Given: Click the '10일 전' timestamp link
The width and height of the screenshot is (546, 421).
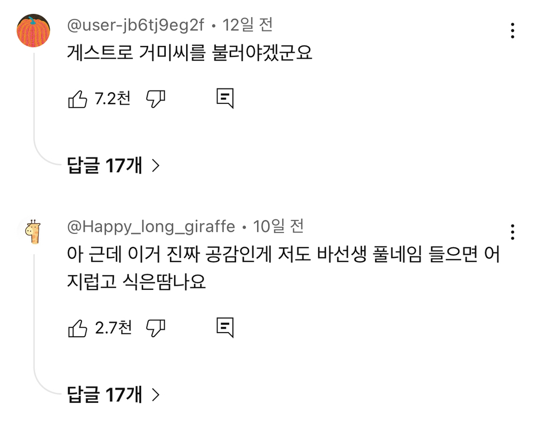Looking at the screenshot, I should tap(278, 226).
